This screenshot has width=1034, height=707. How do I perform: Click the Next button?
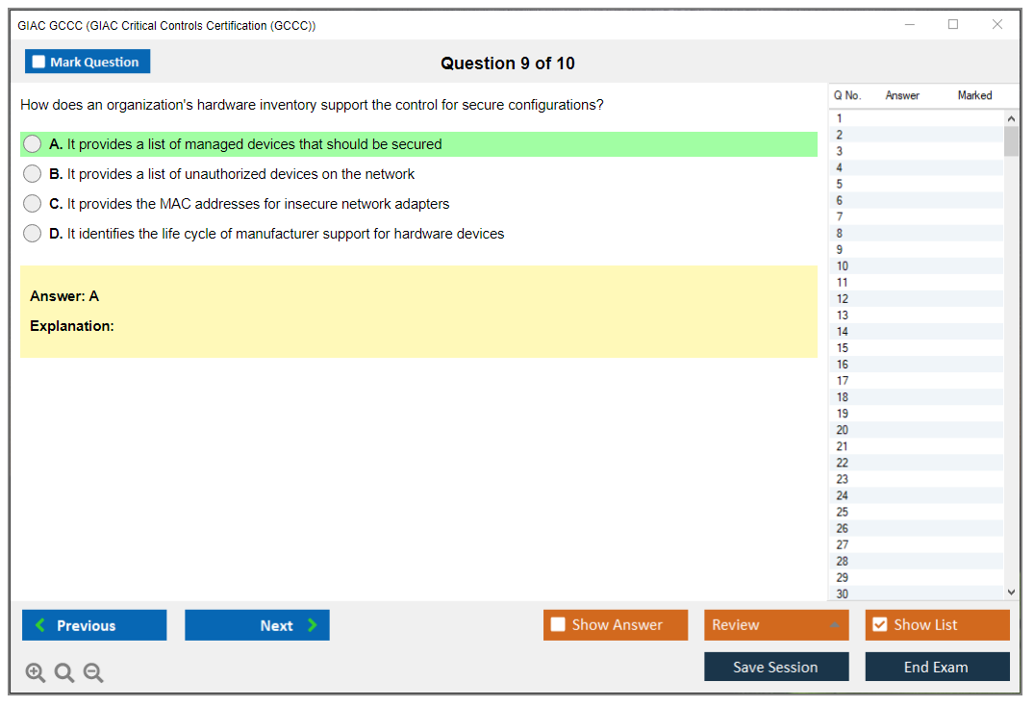[x=257, y=625]
